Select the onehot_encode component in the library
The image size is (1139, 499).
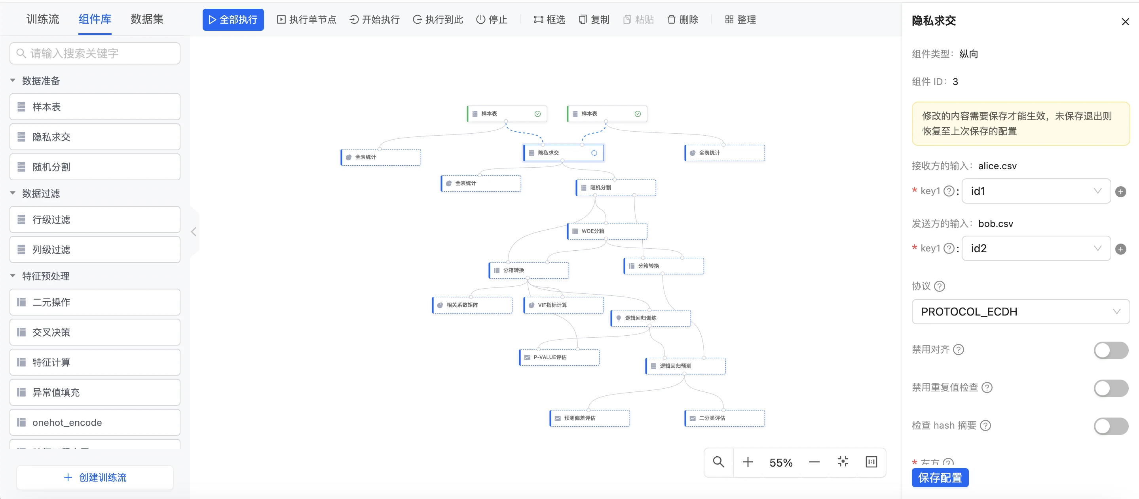pos(95,422)
